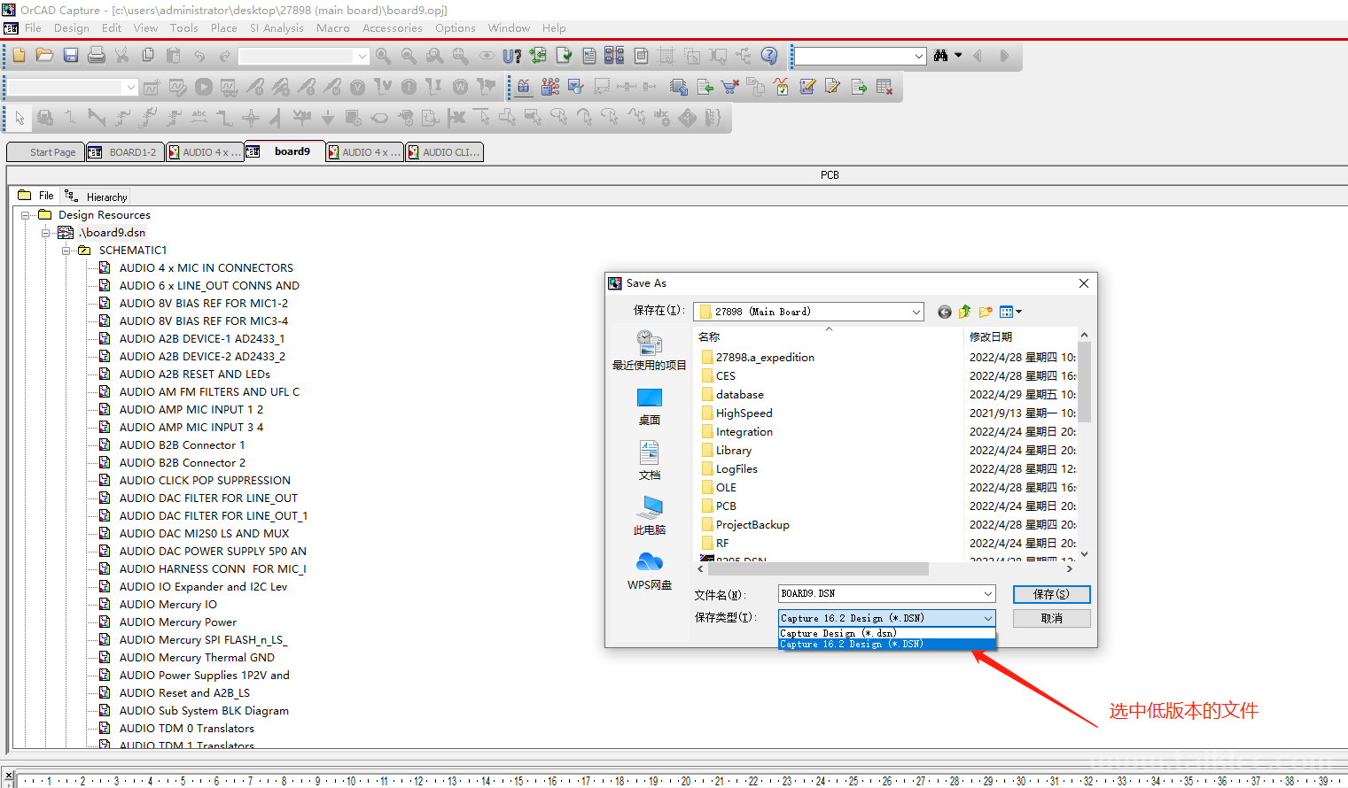Open the Create Netlist icon
Screen dimensions: 1348x788
(x=589, y=56)
